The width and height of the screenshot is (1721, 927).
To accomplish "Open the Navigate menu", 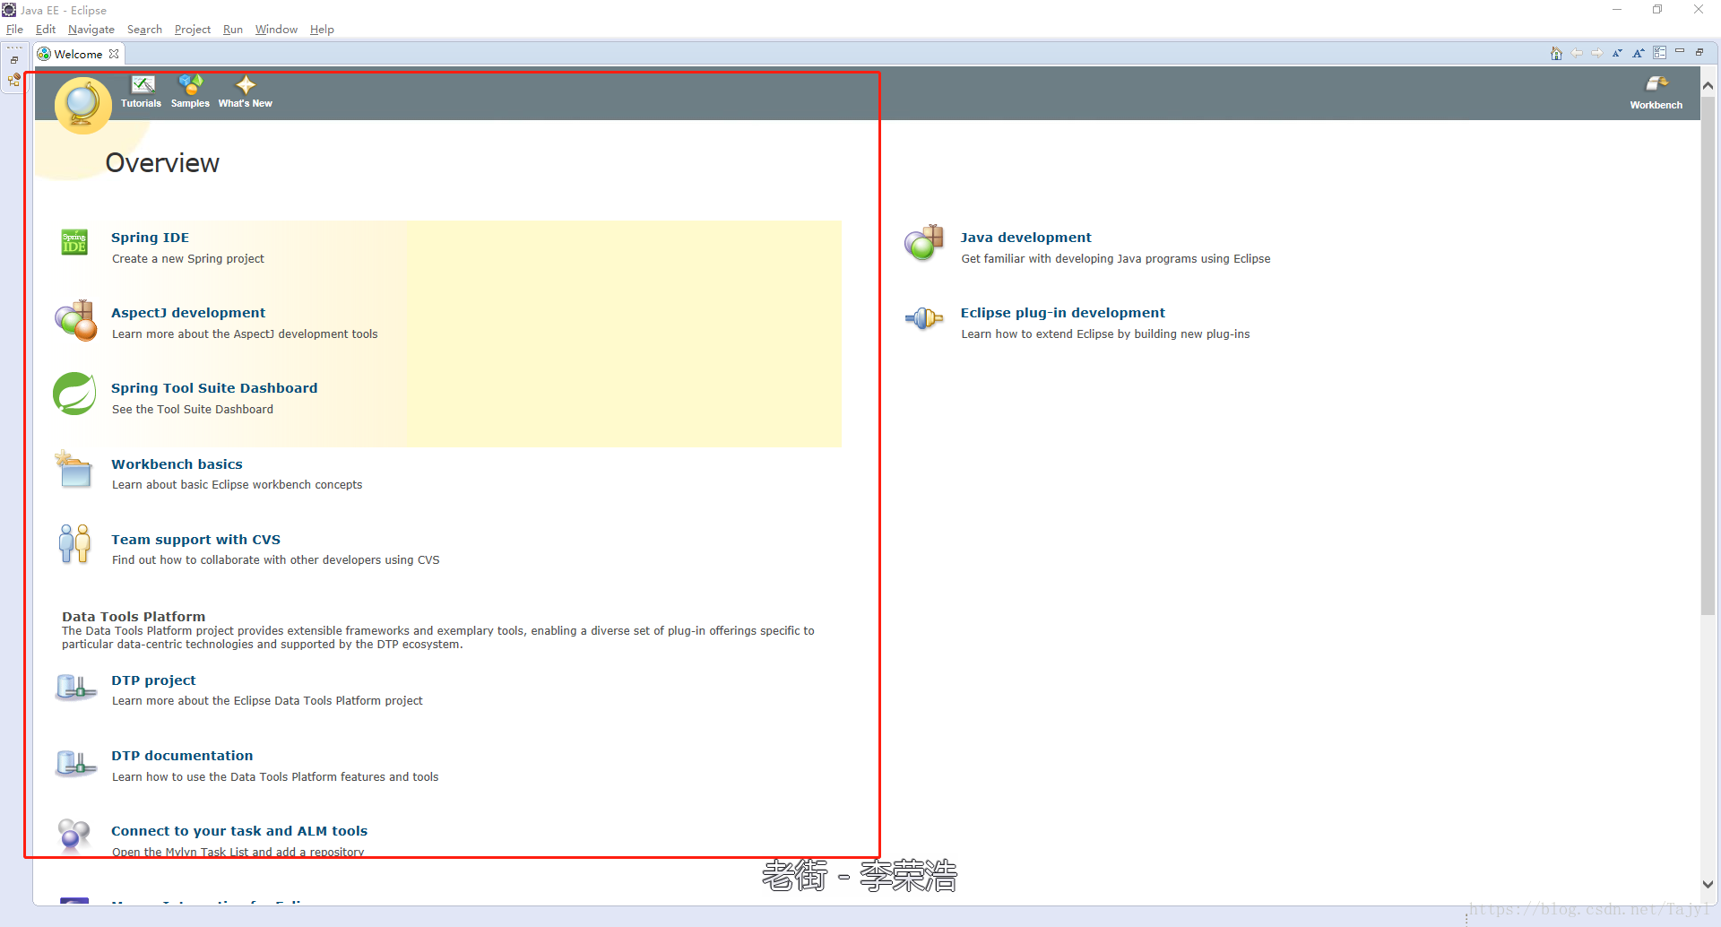I will coord(91,30).
